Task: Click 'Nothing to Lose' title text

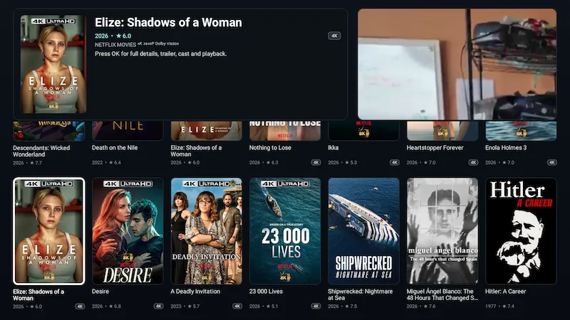Action: point(270,148)
